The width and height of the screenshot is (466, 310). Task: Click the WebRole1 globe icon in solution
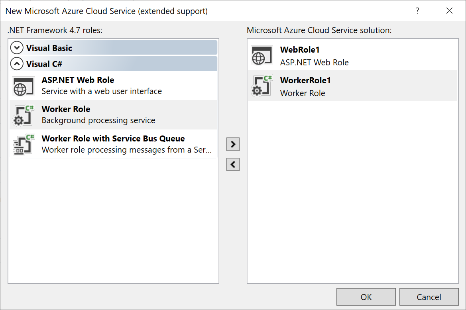click(260, 56)
